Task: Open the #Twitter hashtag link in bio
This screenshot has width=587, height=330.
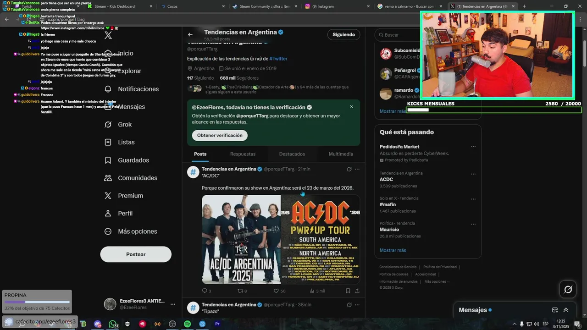Action: [x=278, y=59]
